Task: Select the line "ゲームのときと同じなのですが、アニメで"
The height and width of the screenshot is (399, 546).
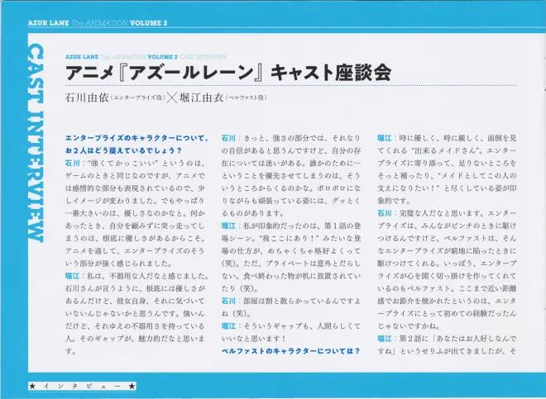Action: coord(135,176)
